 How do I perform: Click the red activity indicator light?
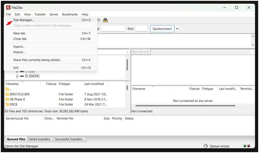249,146
